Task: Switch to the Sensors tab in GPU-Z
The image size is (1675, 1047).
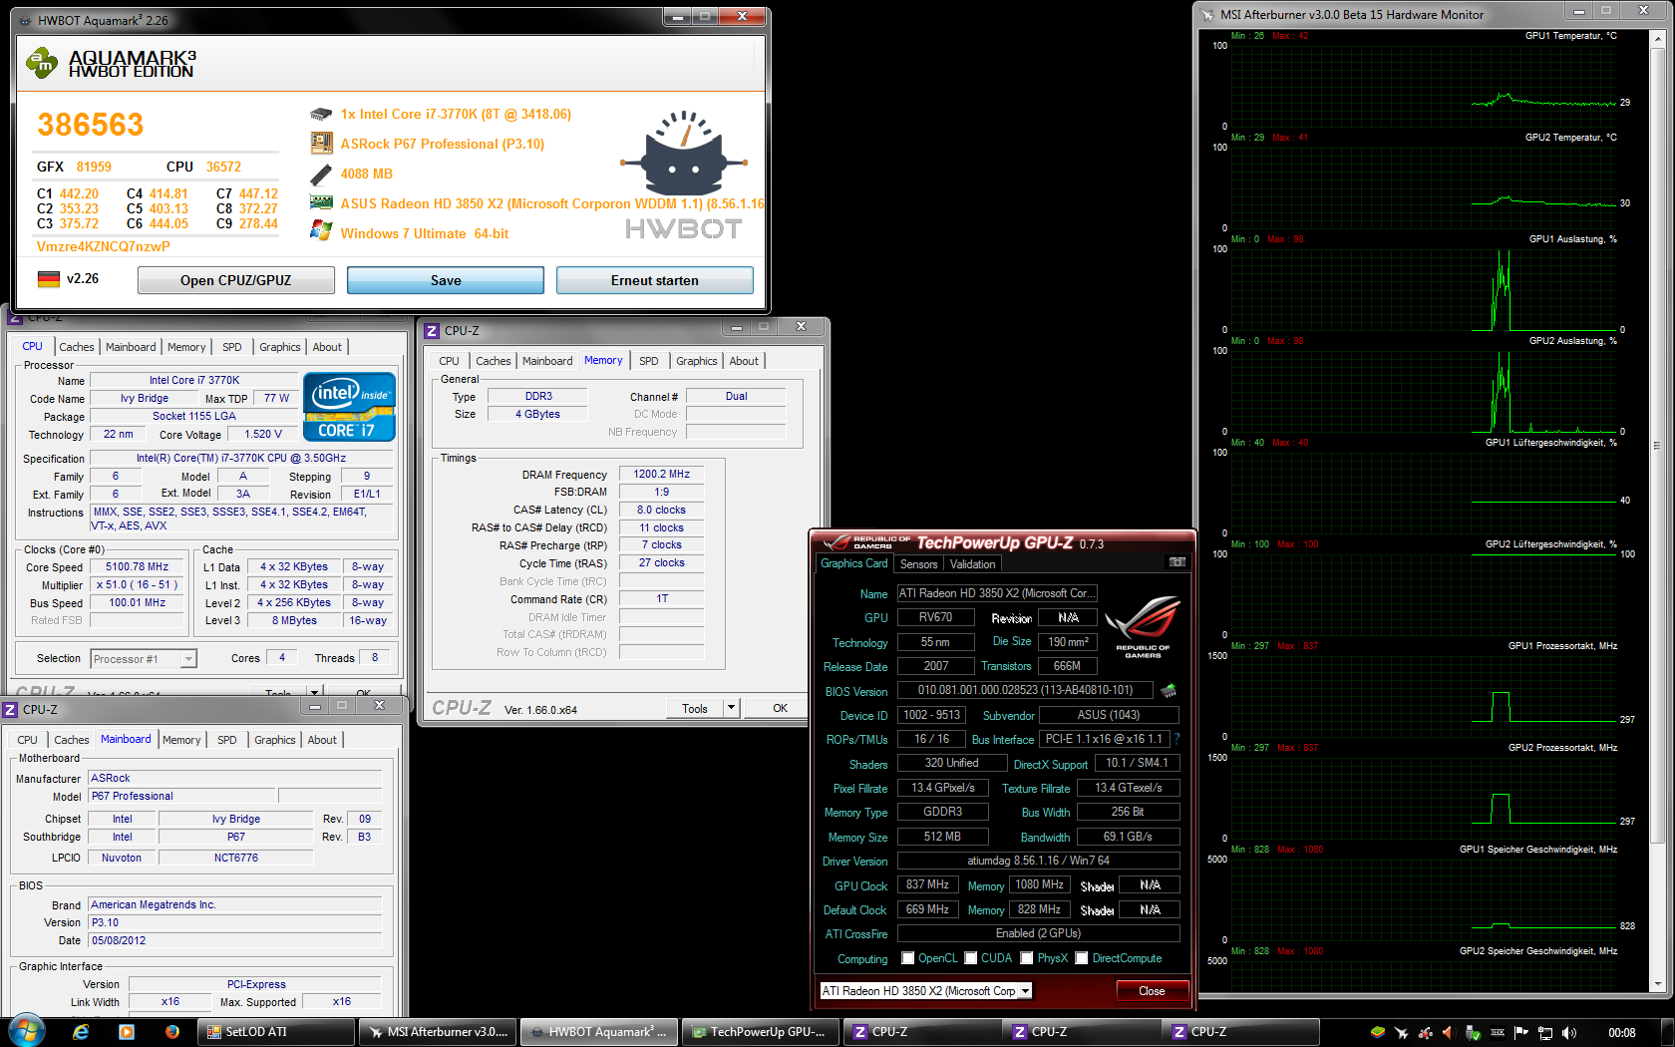Action: (x=919, y=564)
